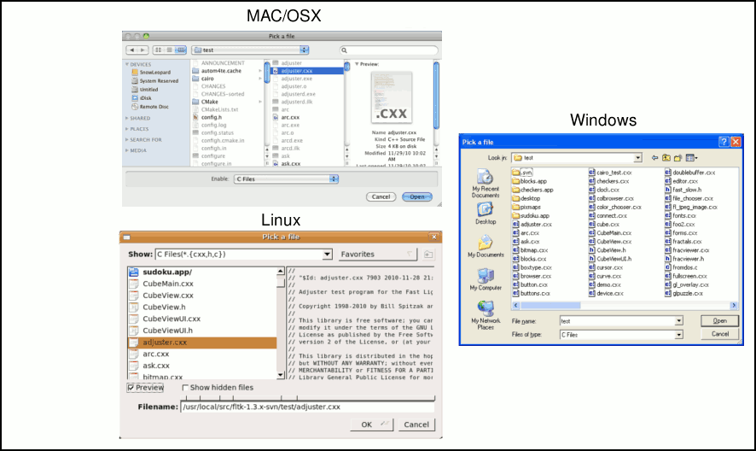This screenshot has height=451, width=756.
Task: Open My Recent Documents in Windows dialog
Action: tap(485, 179)
